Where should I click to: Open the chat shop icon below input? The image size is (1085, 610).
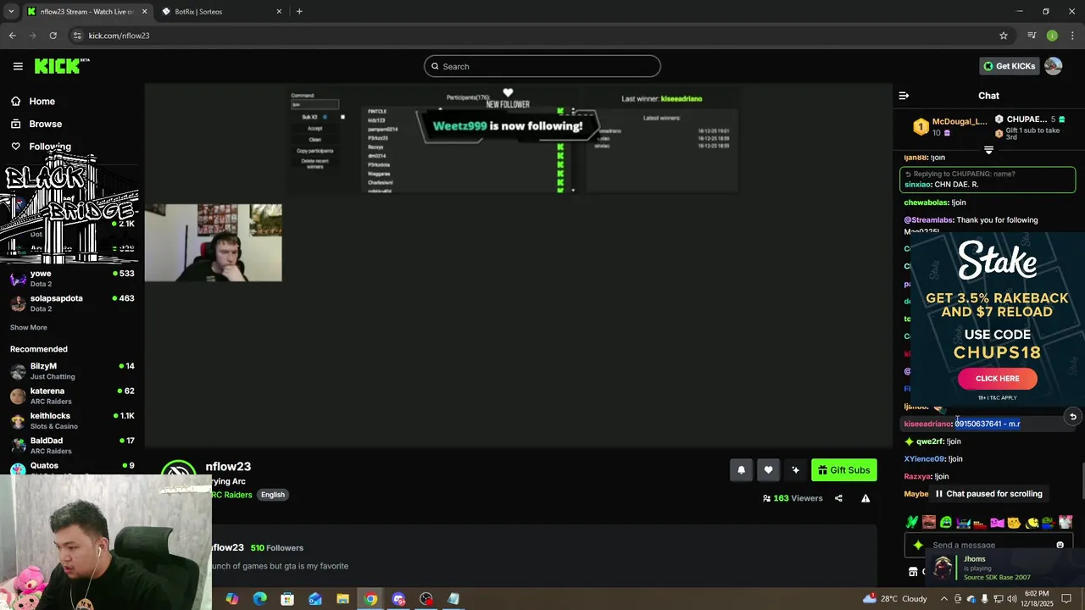913,572
